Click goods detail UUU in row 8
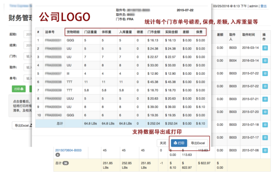This screenshot has height=184, width=275. click(x=70, y=99)
